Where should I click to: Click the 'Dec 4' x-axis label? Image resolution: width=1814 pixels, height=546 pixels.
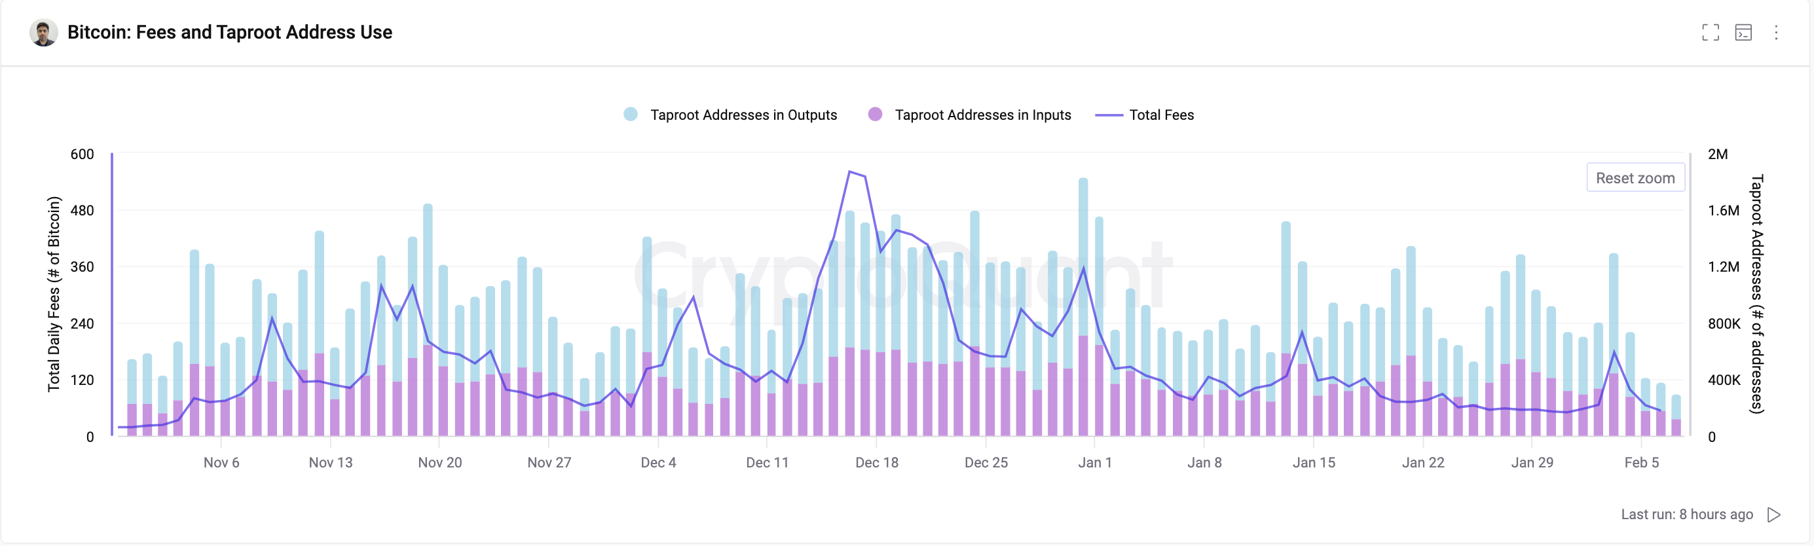tap(658, 462)
